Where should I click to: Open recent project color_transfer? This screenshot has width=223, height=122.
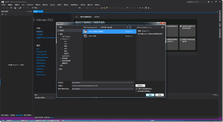click(41, 54)
